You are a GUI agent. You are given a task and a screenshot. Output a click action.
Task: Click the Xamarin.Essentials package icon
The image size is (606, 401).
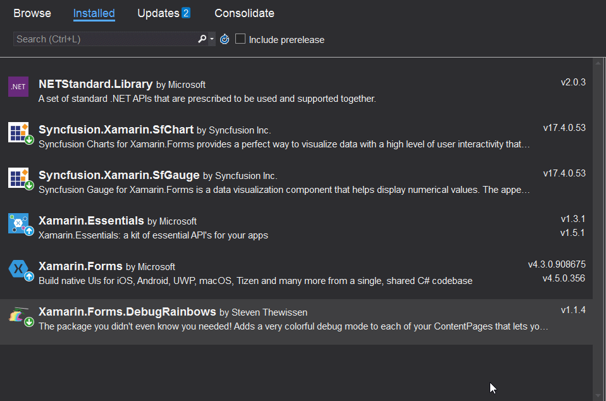click(18, 224)
